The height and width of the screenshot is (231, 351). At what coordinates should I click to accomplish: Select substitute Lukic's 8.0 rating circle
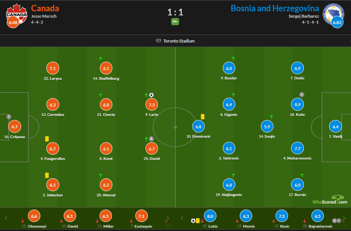coord(210,216)
